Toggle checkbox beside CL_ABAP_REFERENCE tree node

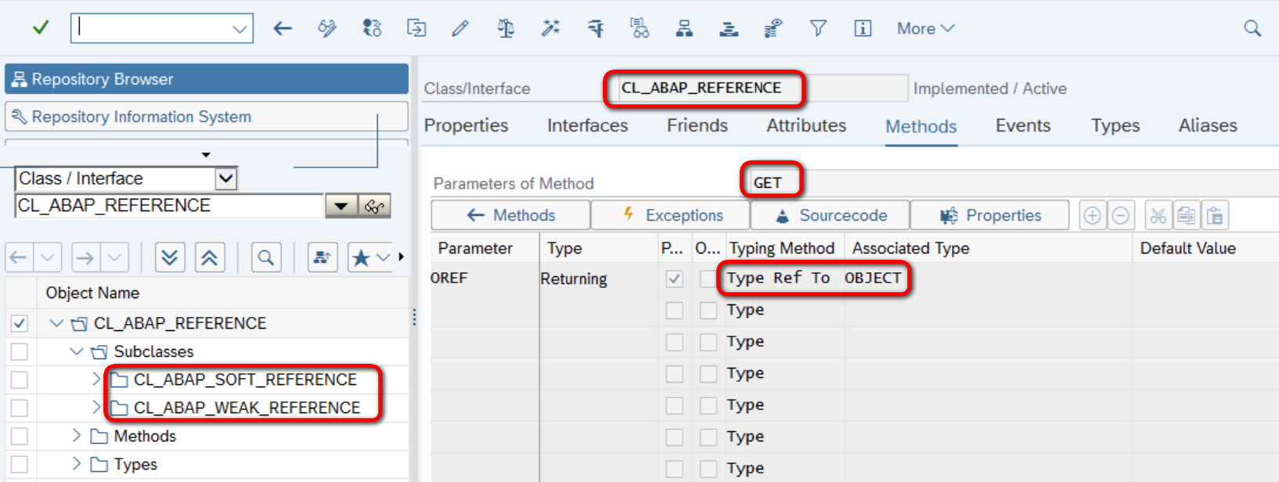pos(20,323)
